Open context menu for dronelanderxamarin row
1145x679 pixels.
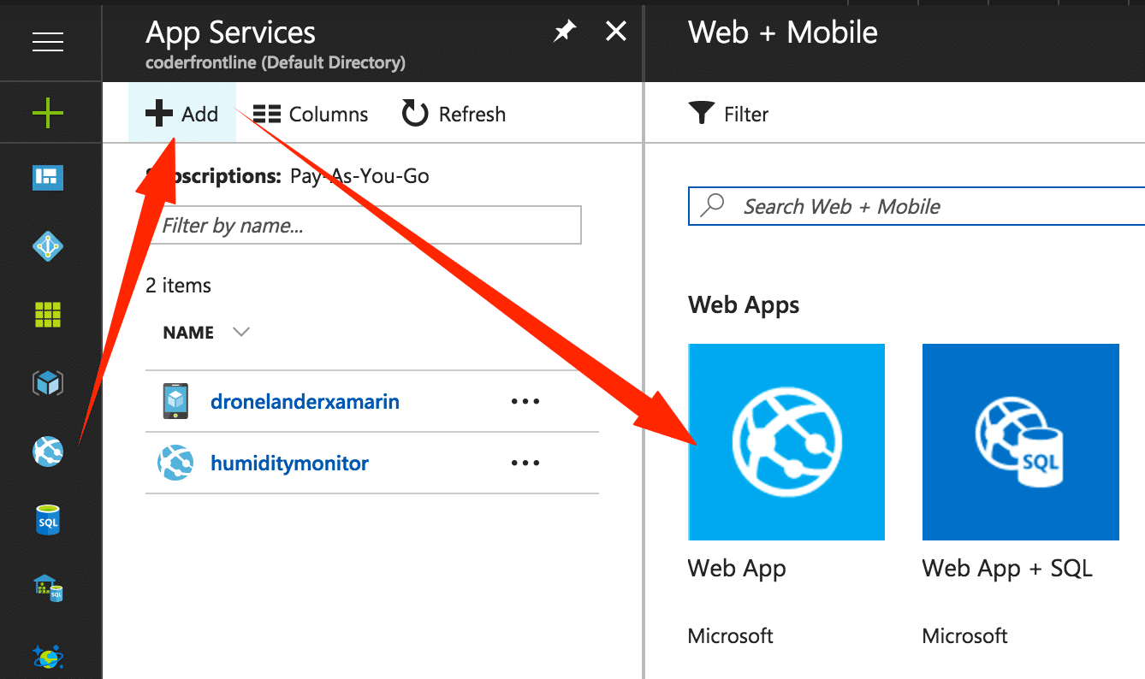[525, 401]
